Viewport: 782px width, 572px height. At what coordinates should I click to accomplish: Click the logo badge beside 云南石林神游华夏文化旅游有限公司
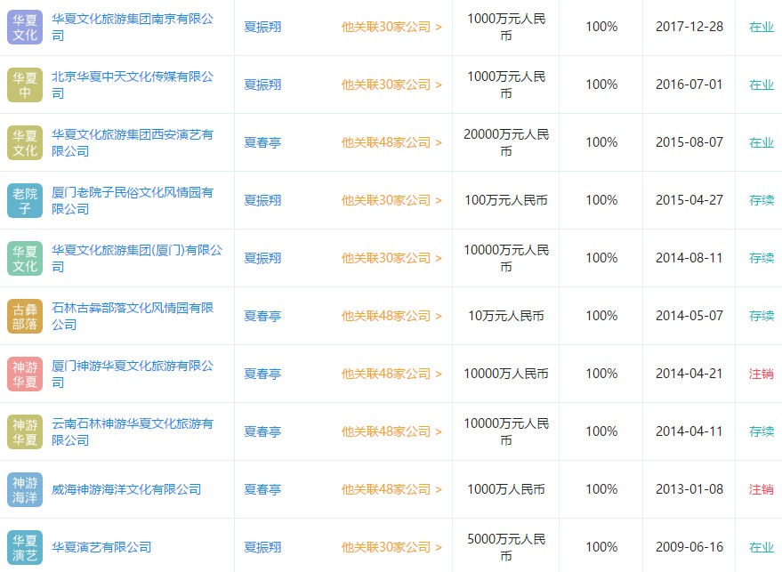point(25,431)
